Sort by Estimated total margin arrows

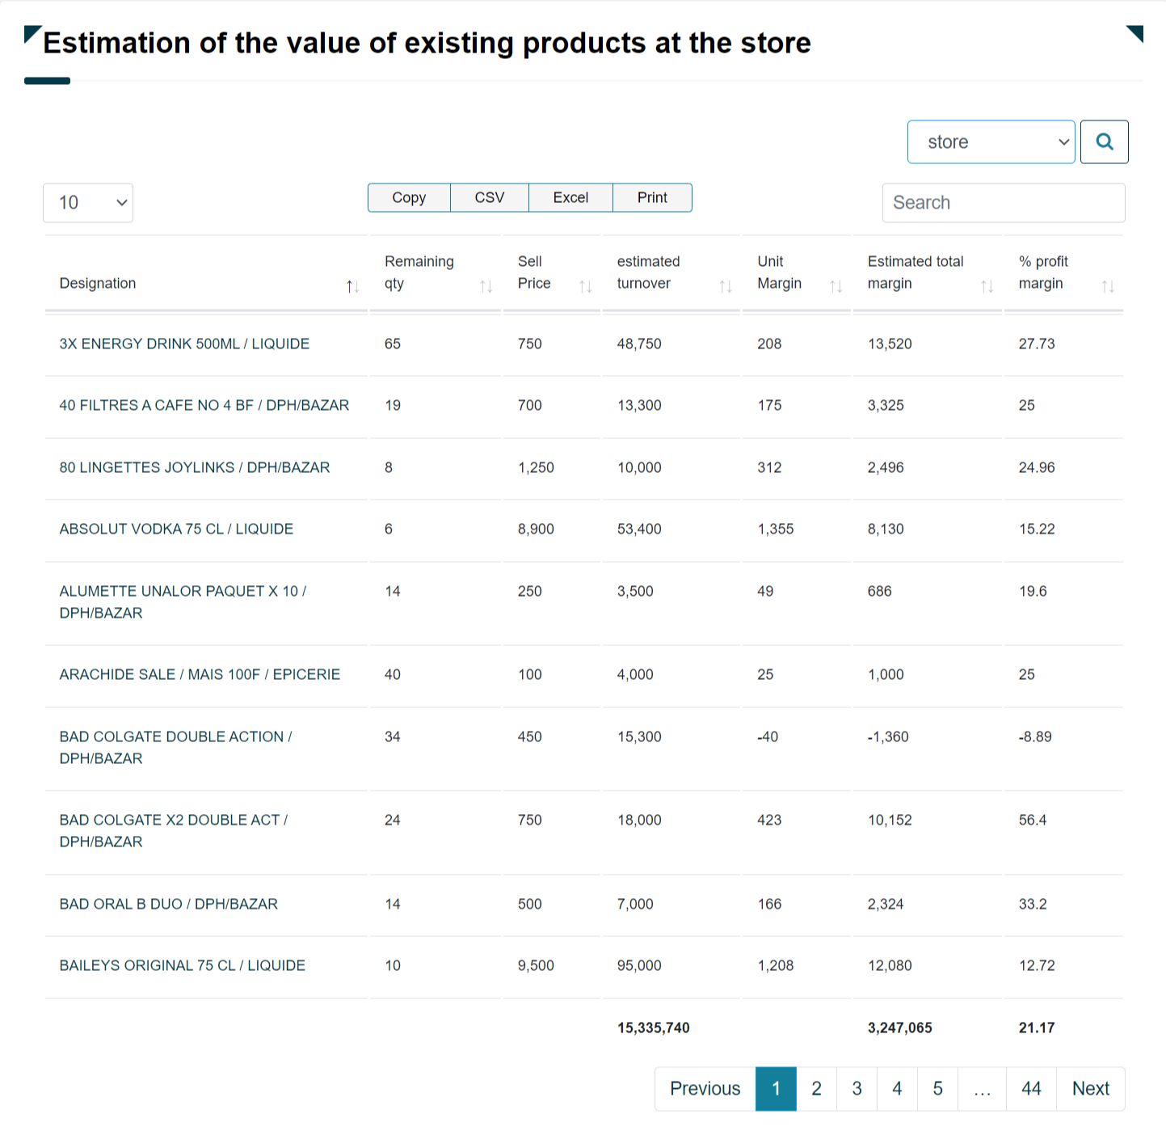tap(987, 286)
